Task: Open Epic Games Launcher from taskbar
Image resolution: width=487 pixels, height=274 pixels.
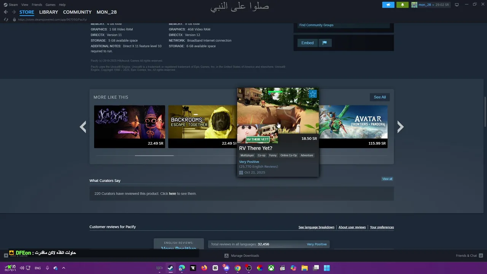Action: pos(193,268)
